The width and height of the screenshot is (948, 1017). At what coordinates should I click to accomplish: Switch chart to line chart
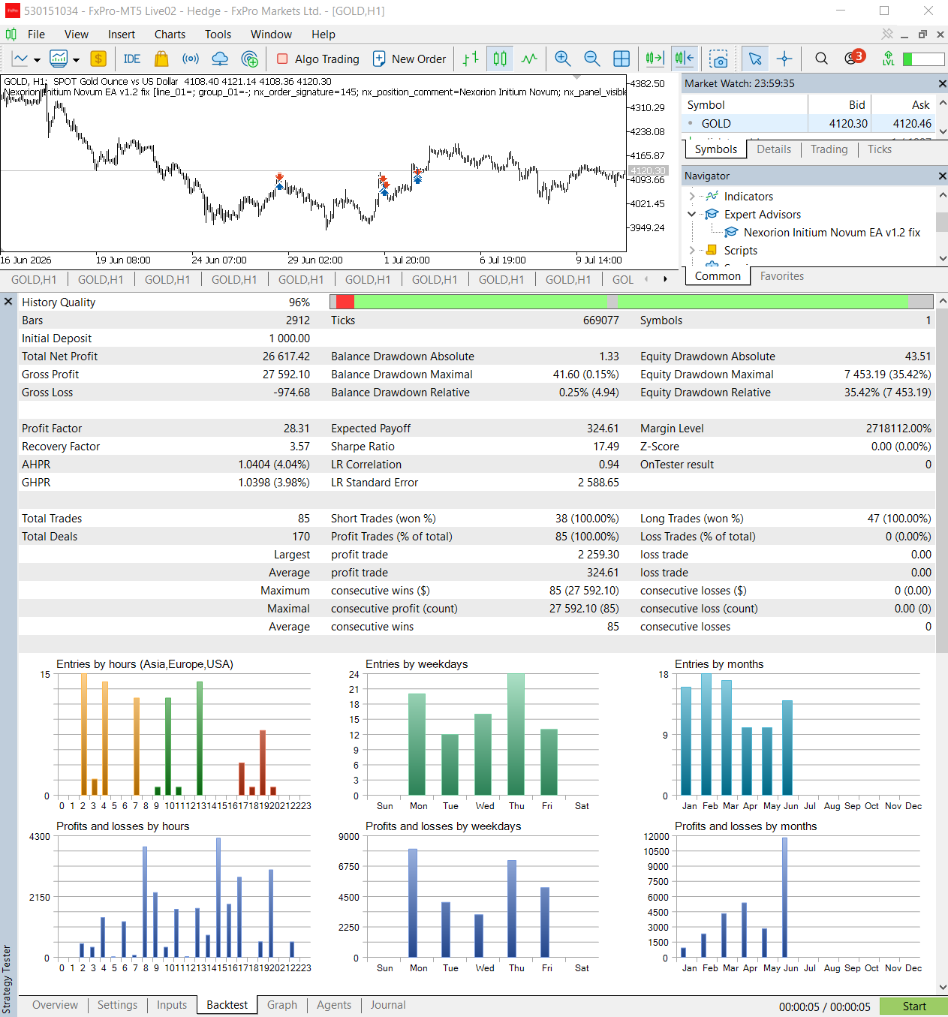click(x=529, y=59)
